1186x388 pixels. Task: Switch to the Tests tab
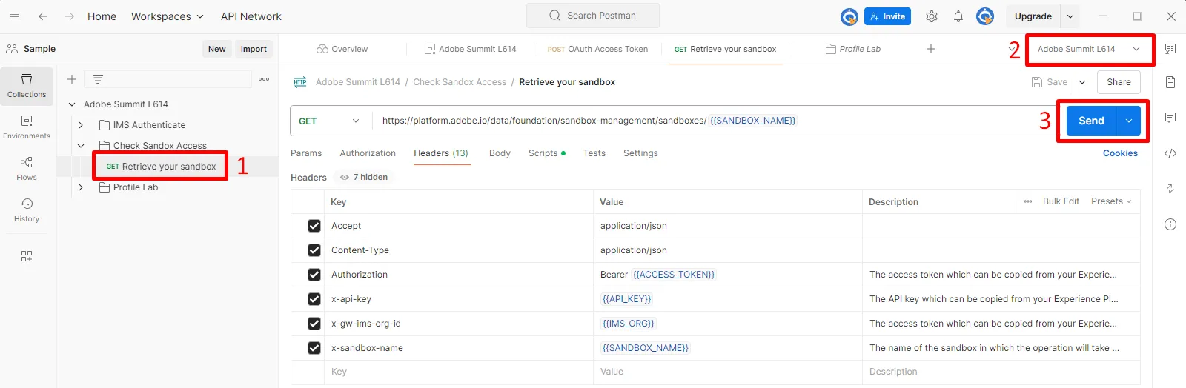(x=594, y=153)
